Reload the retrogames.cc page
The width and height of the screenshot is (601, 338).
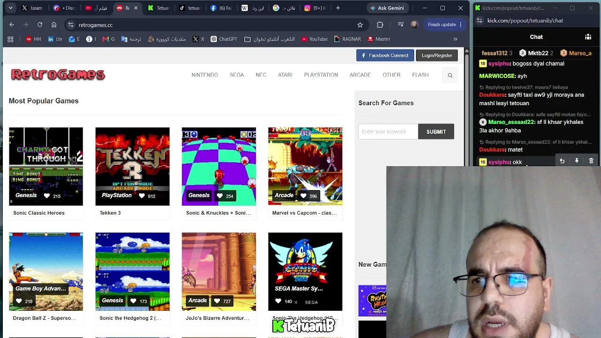40,25
